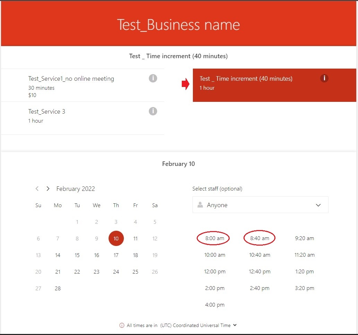Image resolution: width=358 pixels, height=335 pixels.
Task: Choose February 16 on the calendar
Action: pyautogui.click(x=96, y=255)
